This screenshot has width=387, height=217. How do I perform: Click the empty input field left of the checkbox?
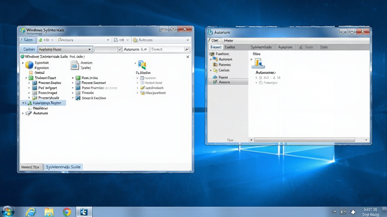106,49
